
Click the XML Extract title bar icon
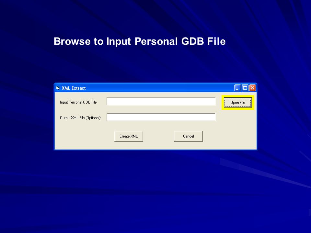pyautogui.click(x=58, y=88)
